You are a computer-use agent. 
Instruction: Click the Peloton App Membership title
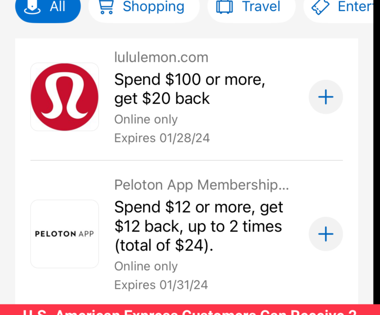[201, 185]
